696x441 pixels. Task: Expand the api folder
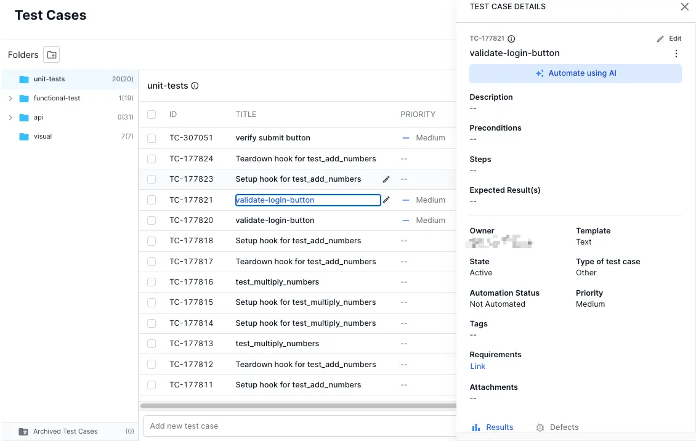[10, 118]
